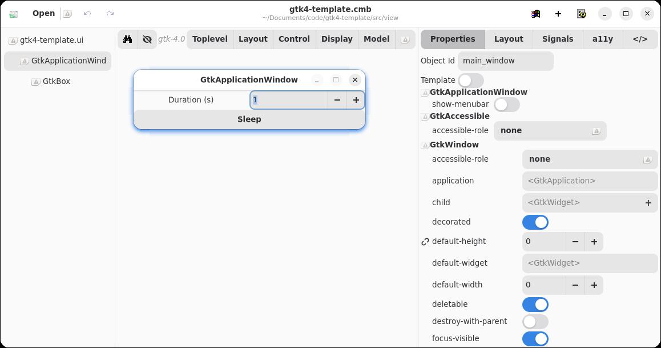Click the redo arrow in header bar

coord(110,13)
